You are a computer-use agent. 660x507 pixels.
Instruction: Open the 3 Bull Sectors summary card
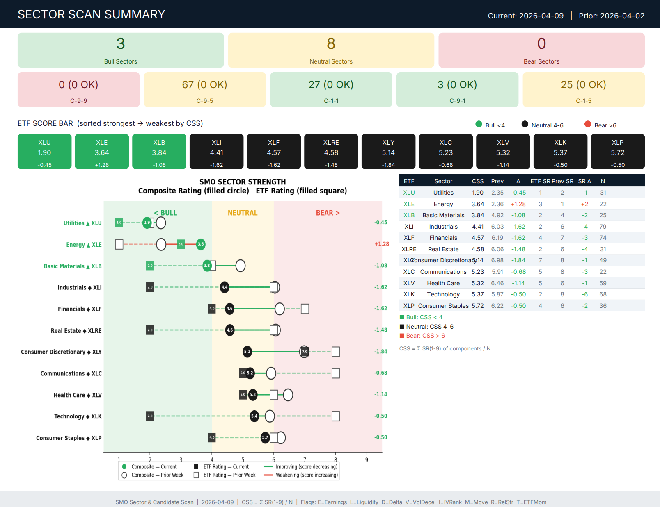click(x=121, y=50)
